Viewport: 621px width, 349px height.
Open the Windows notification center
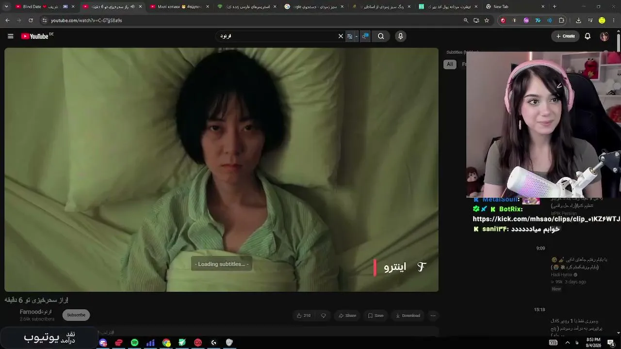(611, 343)
